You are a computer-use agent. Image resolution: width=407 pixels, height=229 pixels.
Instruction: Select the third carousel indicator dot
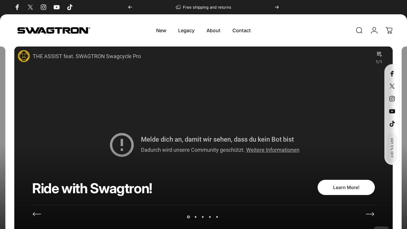click(203, 217)
